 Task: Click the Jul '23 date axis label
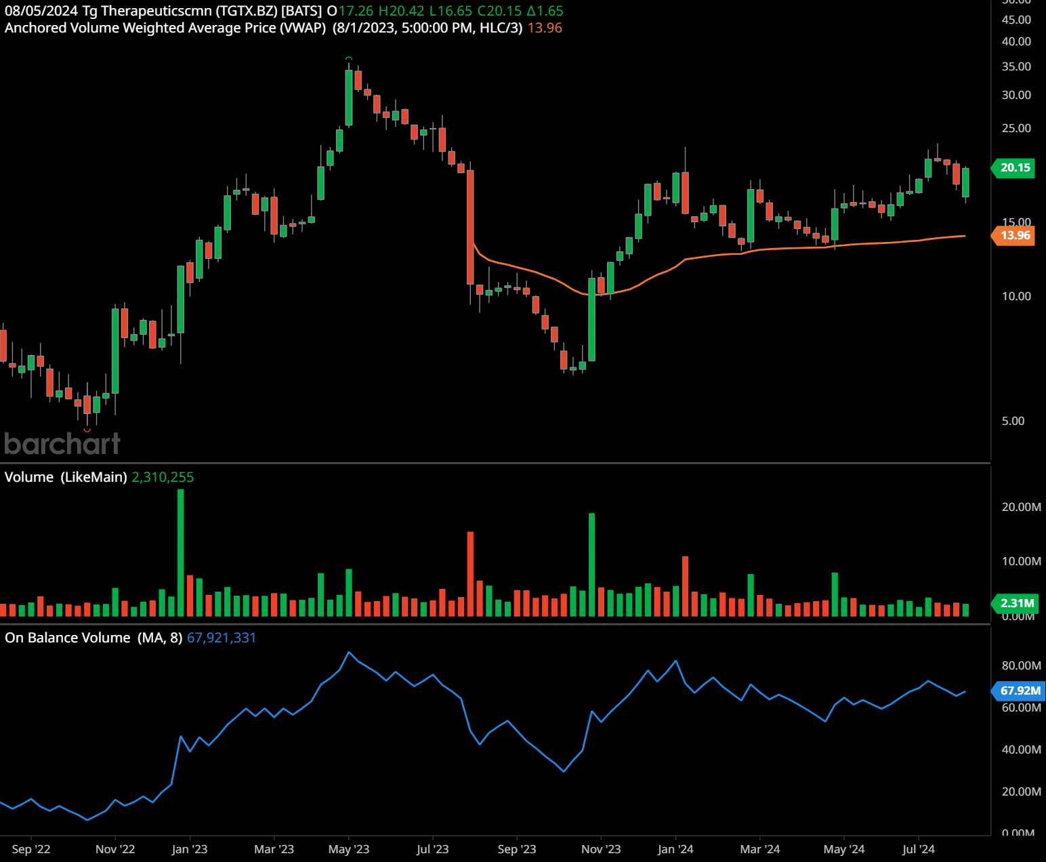(x=432, y=849)
